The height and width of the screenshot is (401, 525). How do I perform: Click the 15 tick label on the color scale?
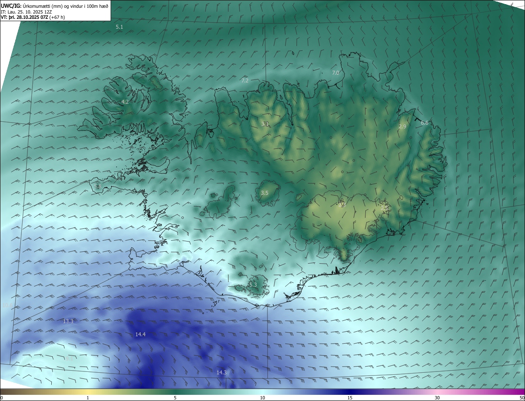[x=350, y=398]
